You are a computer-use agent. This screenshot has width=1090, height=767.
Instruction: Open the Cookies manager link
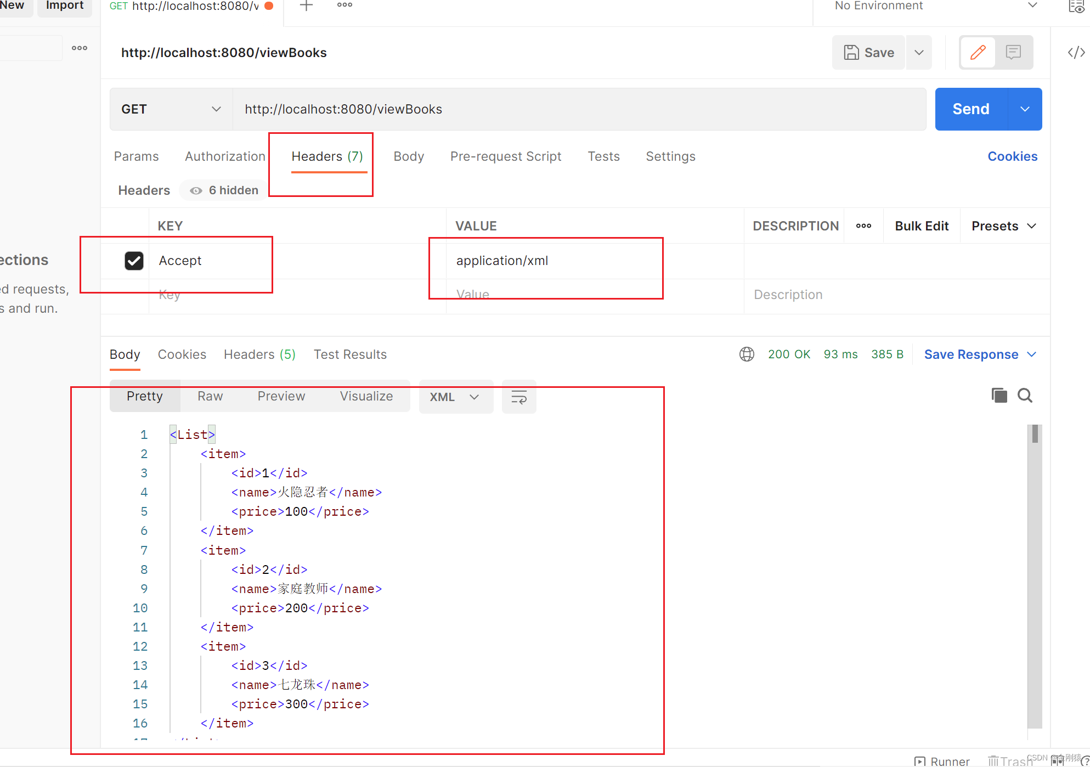(x=1012, y=156)
